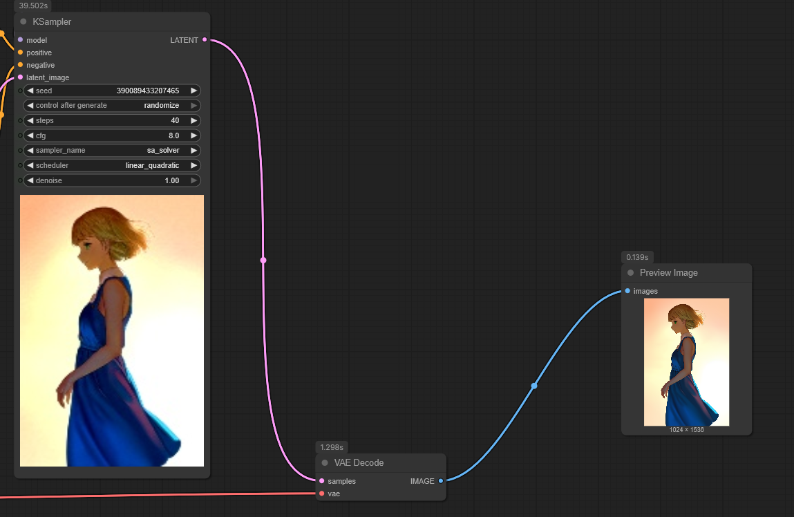The height and width of the screenshot is (517, 794).
Task: Select previous scheduler option
Action: click(x=30, y=166)
